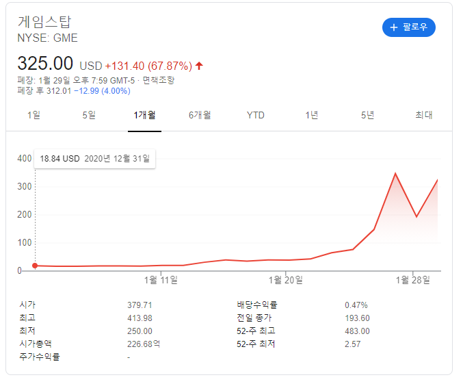463x384 pixels.
Task: Select the 1일 time range tab
Action: click(x=34, y=115)
